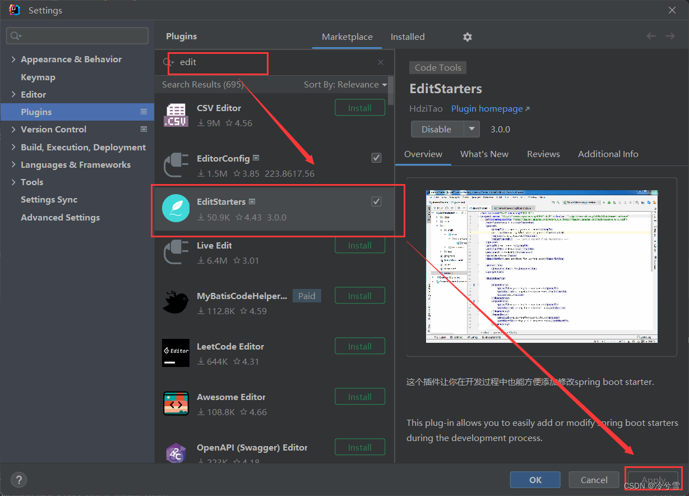
Task: Click the EditStarters screenshot preview thumbnail
Action: (x=542, y=266)
